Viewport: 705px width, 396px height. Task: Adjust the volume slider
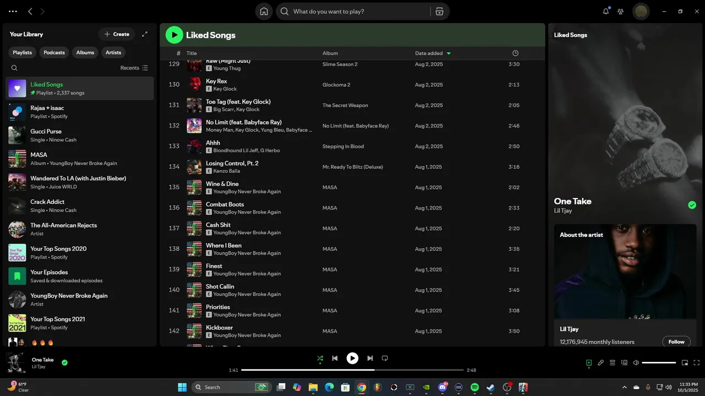pos(659,362)
